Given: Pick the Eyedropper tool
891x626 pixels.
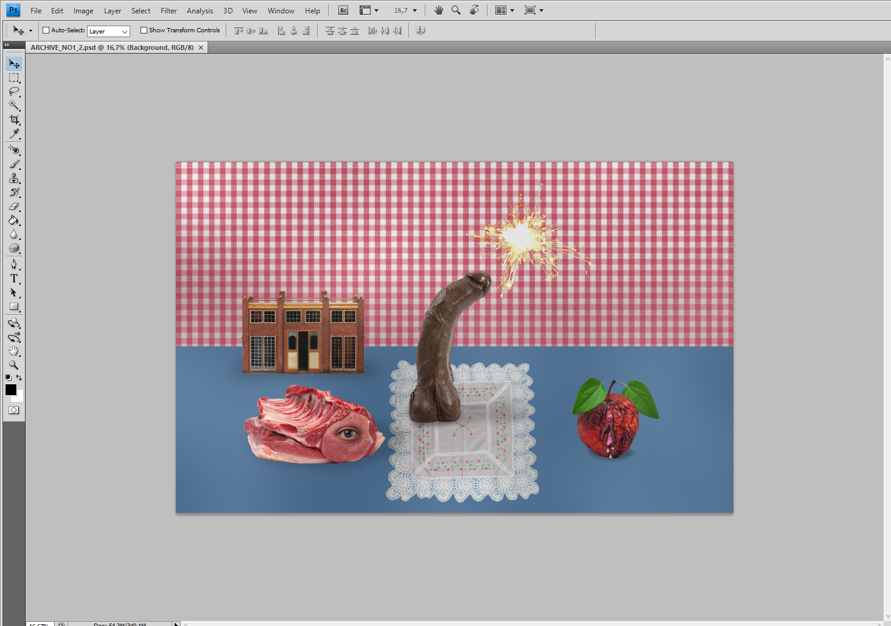Looking at the screenshot, I should coord(14,134).
